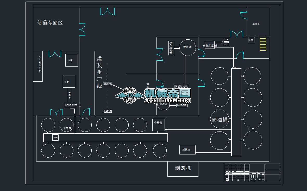The image size is (307, 191).
Task: Click the 硅藻土过滤机 label
Action: [210, 45]
